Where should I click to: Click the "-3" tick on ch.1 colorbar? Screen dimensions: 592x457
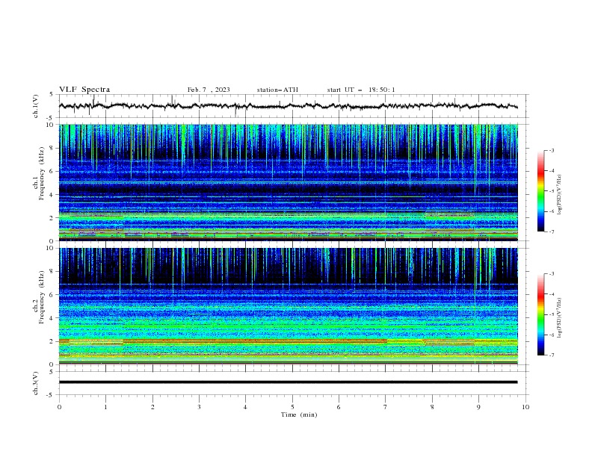(551, 150)
